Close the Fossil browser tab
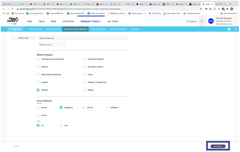Viewport: 240px width, 152px height. click(x=13, y=4)
